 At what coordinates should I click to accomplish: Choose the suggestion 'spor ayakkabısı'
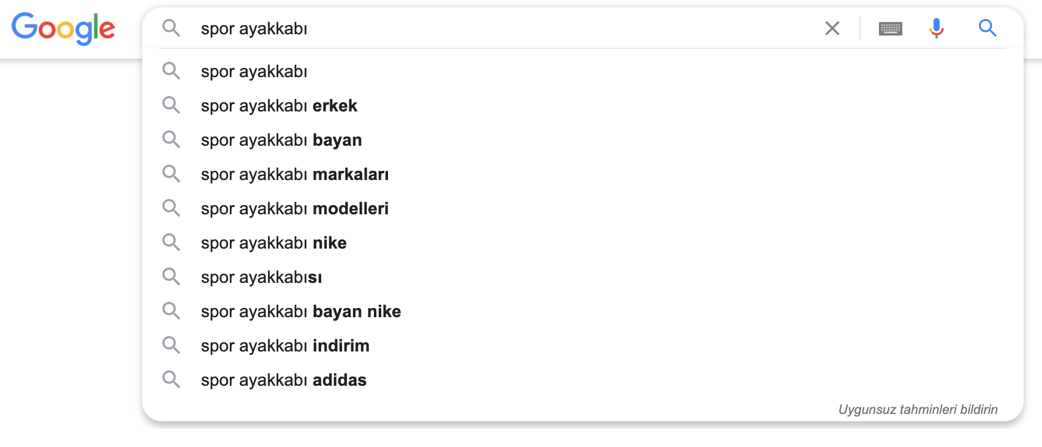point(582,277)
